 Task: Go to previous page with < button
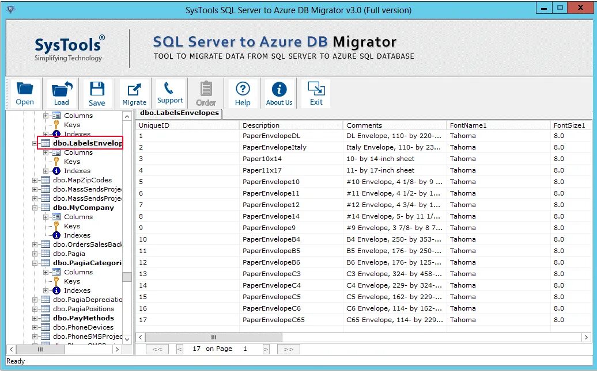point(180,349)
